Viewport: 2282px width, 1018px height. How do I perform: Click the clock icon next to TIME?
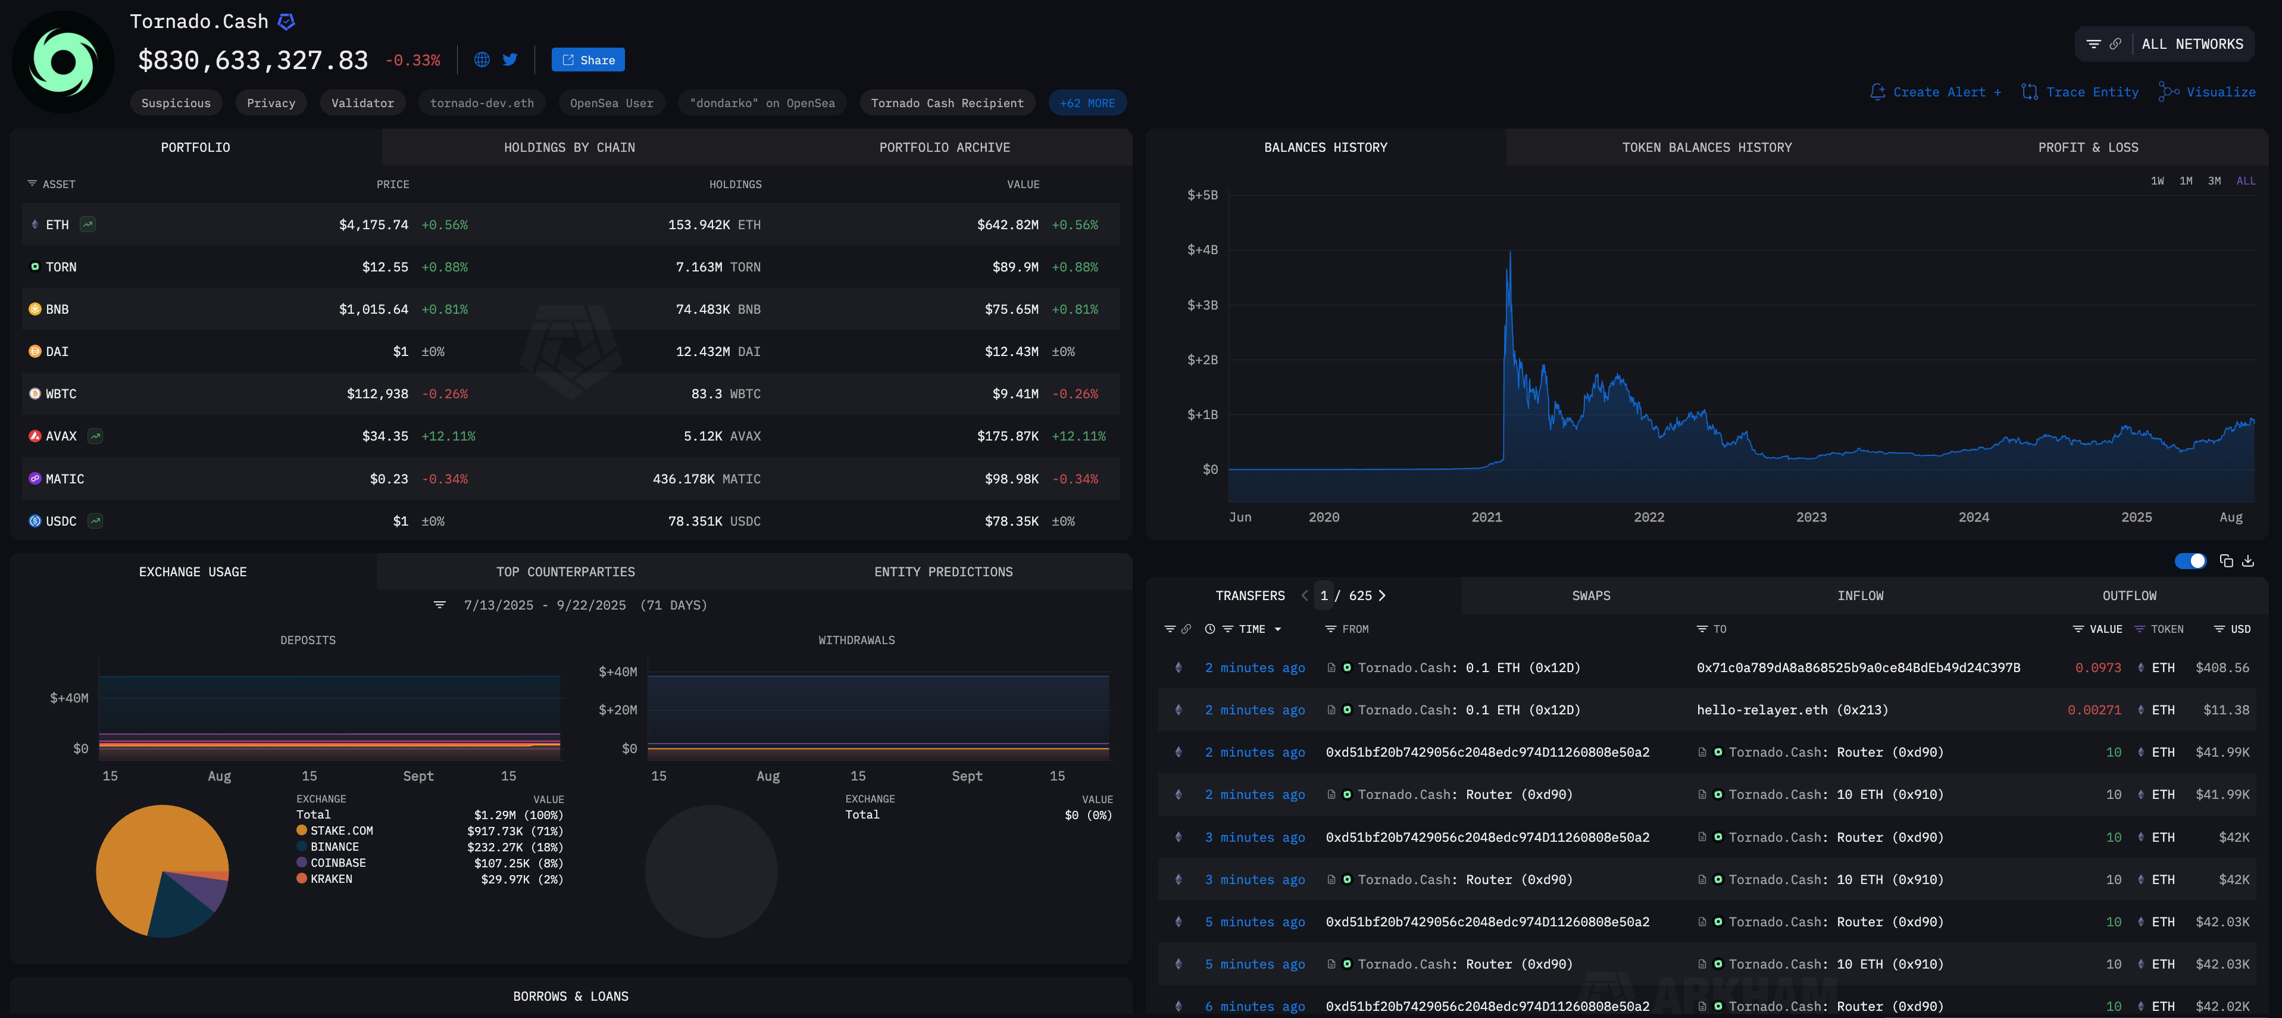[1210, 629]
